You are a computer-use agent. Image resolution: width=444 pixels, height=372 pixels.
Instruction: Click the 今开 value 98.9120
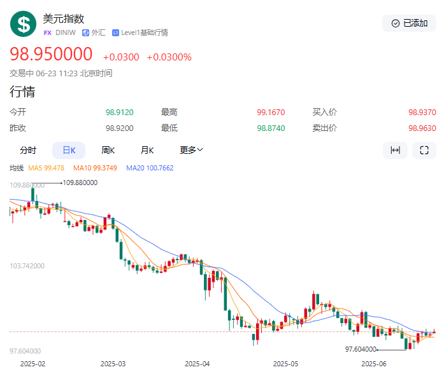click(x=120, y=113)
